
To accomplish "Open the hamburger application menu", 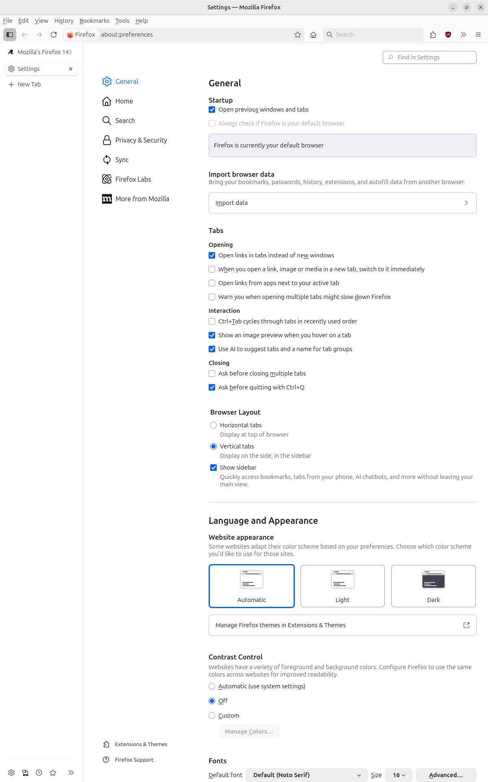I will point(478,35).
